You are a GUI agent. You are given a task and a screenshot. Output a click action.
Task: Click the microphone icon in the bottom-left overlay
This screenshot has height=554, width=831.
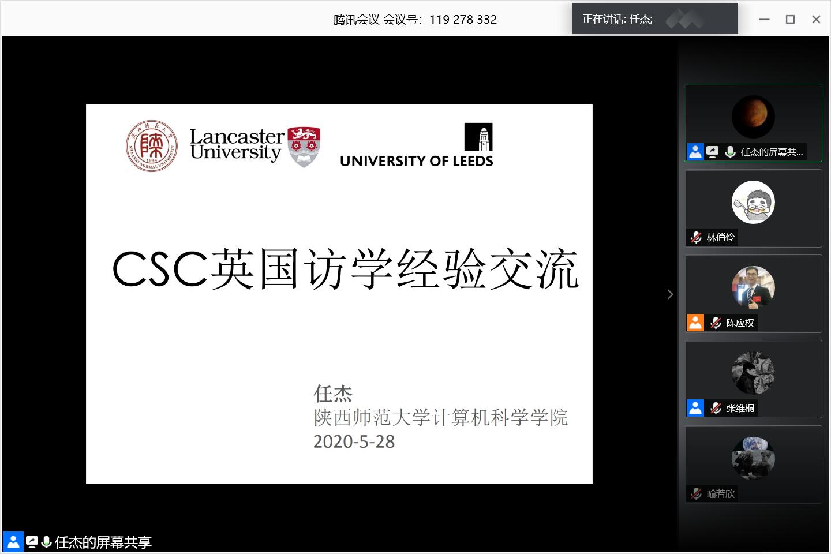(46, 542)
